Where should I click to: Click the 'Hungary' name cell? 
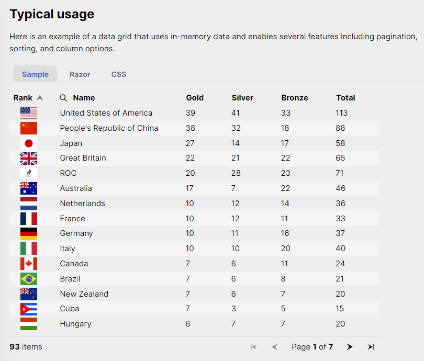point(75,324)
